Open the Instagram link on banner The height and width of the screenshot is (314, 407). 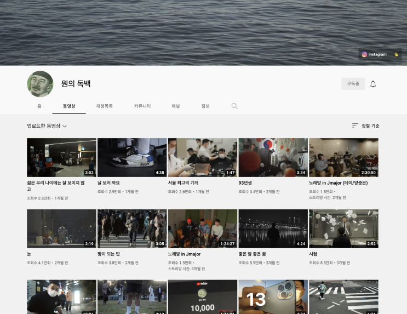(374, 54)
